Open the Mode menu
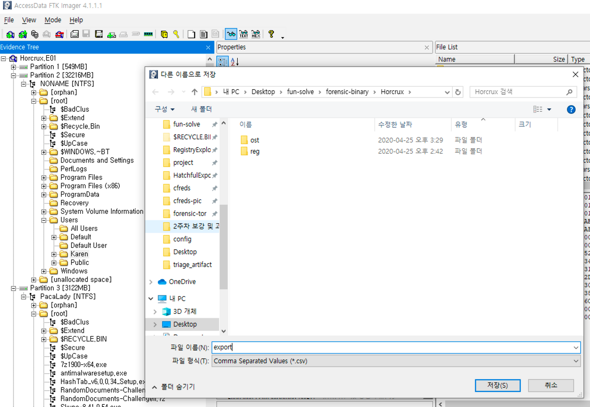The image size is (590, 407). pyautogui.click(x=53, y=20)
